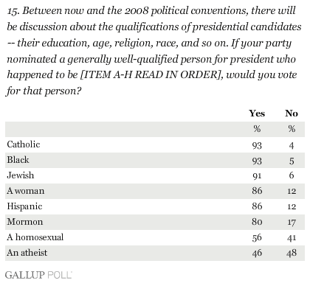Select the No column header
This screenshot has height=283, width=310.
point(292,113)
